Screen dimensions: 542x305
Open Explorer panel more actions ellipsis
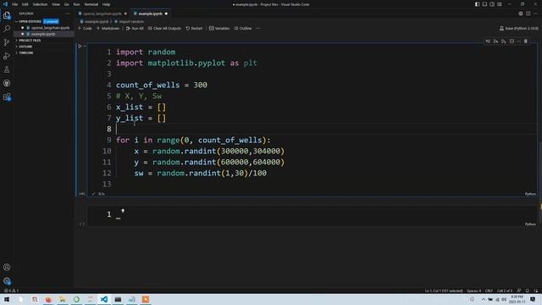[x=68, y=14]
